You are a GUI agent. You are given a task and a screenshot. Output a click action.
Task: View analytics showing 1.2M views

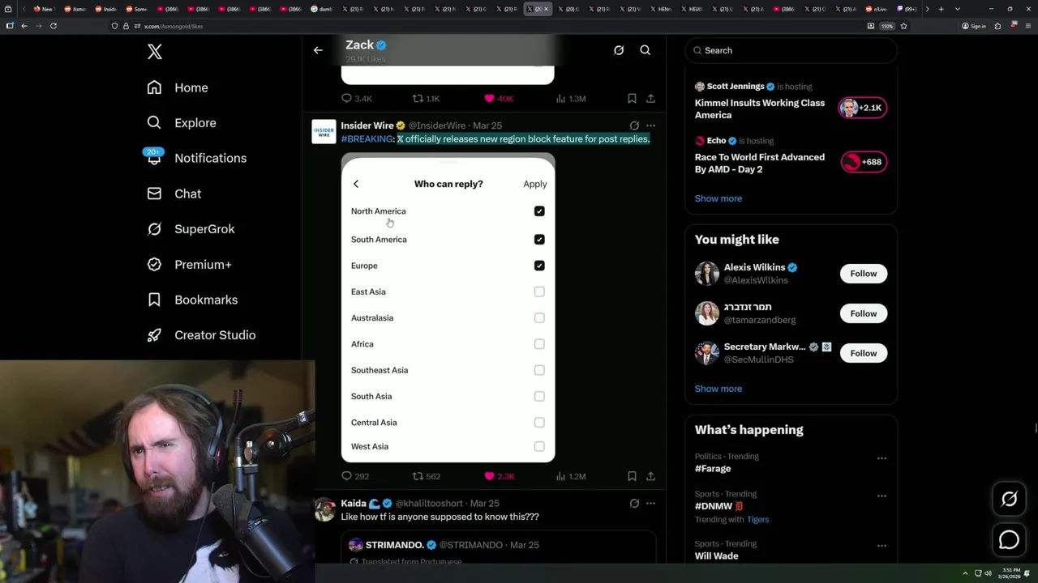(x=570, y=476)
